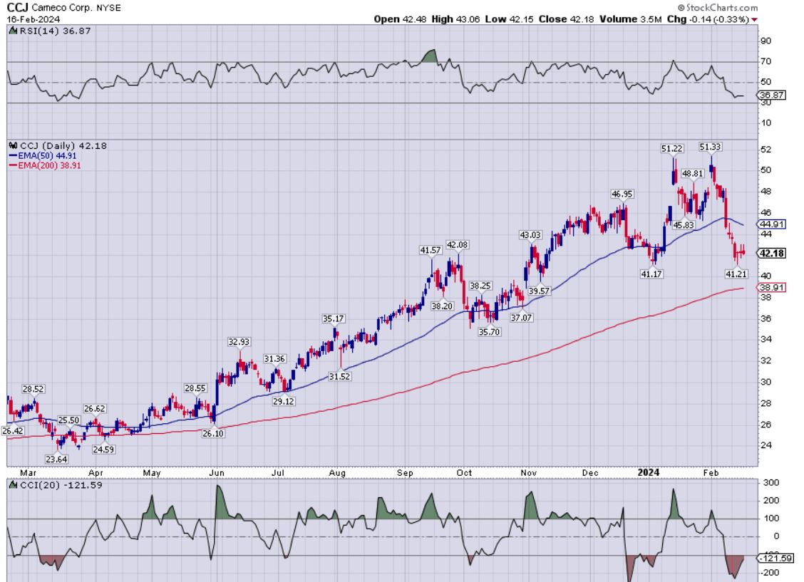Screen dimensions: 804x582
Task: Click the 23.64 lowest price label
Action: [x=56, y=459]
